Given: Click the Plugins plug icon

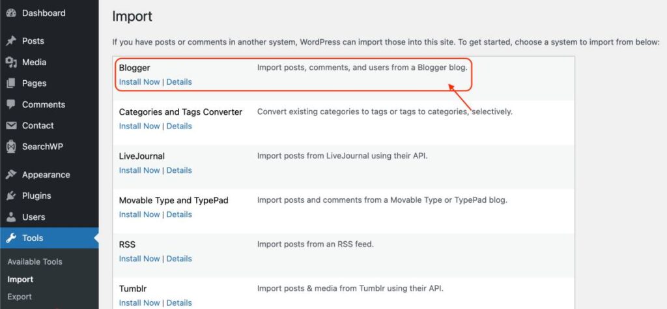Looking at the screenshot, I should (11, 196).
